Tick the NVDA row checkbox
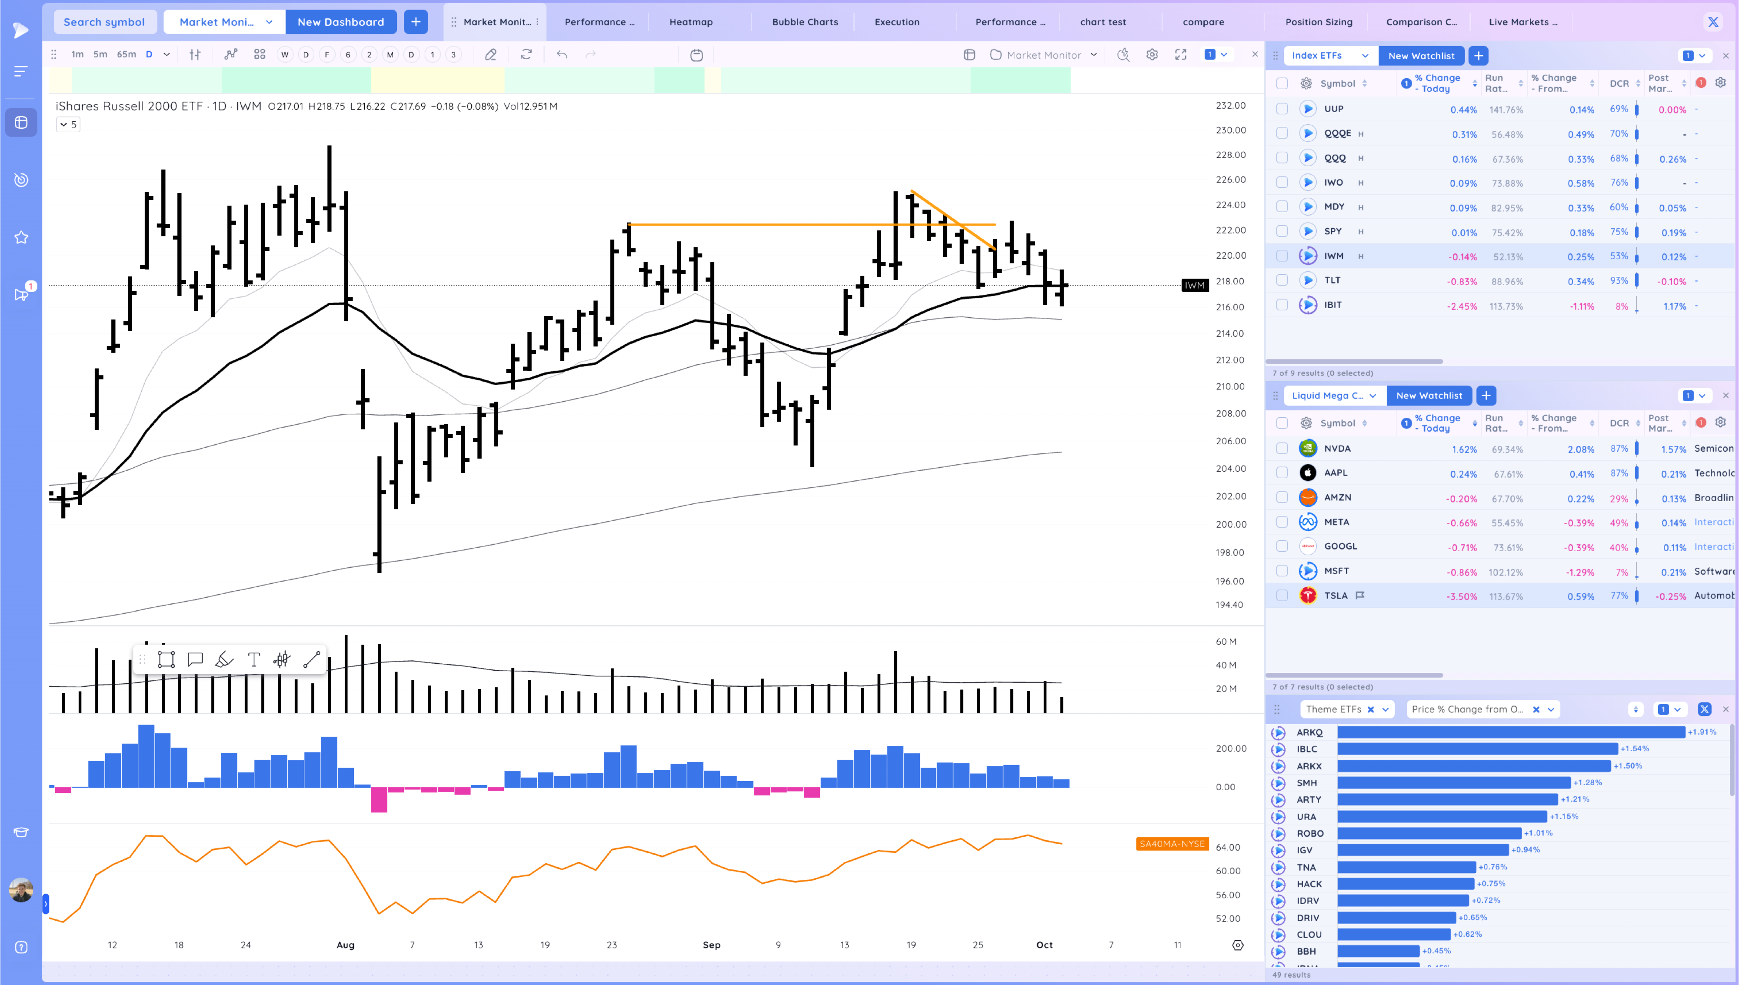This screenshot has height=985, width=1739. (1282, 449)
